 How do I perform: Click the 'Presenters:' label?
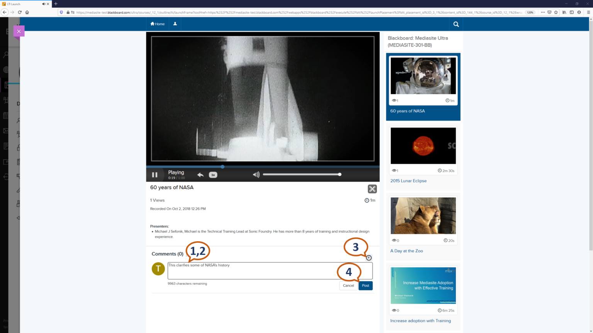159,226
